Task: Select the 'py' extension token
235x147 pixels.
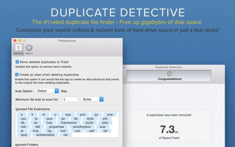Action: tap(96, 114)
